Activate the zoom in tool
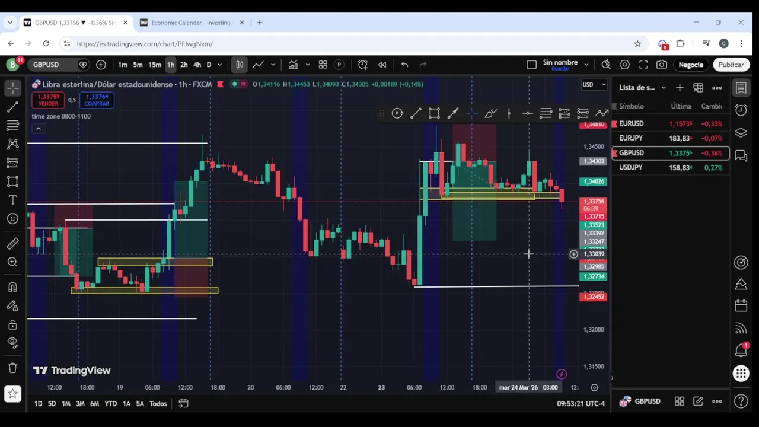This screenshot has width=759, height=427. pos(12,262)
